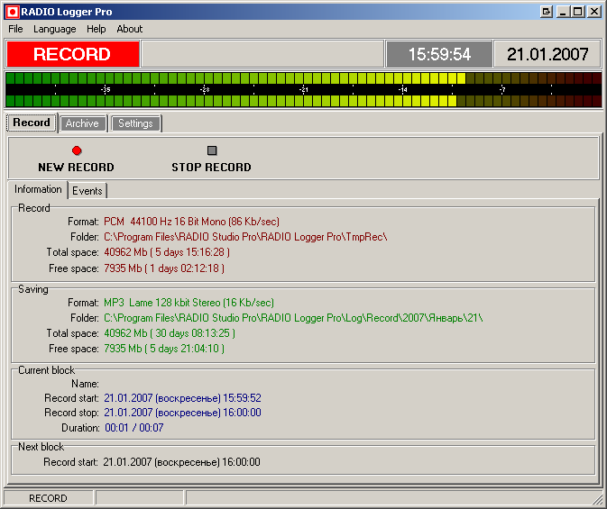Click the gray STOP RECORD square icon
The width and height of the screenshot is (607, 509).
coord(212,150)
